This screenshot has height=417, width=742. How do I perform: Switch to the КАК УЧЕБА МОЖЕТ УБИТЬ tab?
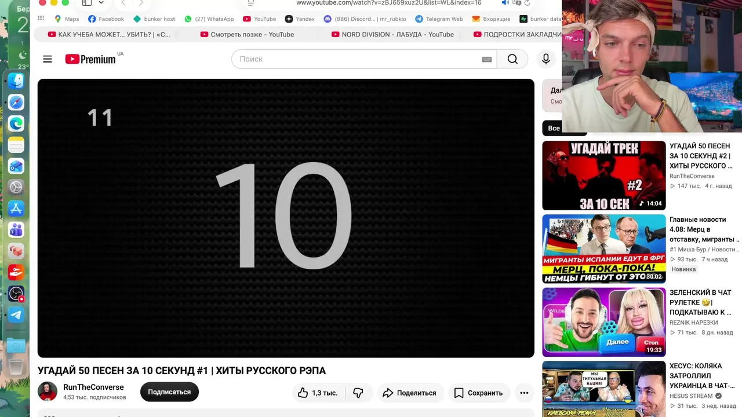pos(109,35)
